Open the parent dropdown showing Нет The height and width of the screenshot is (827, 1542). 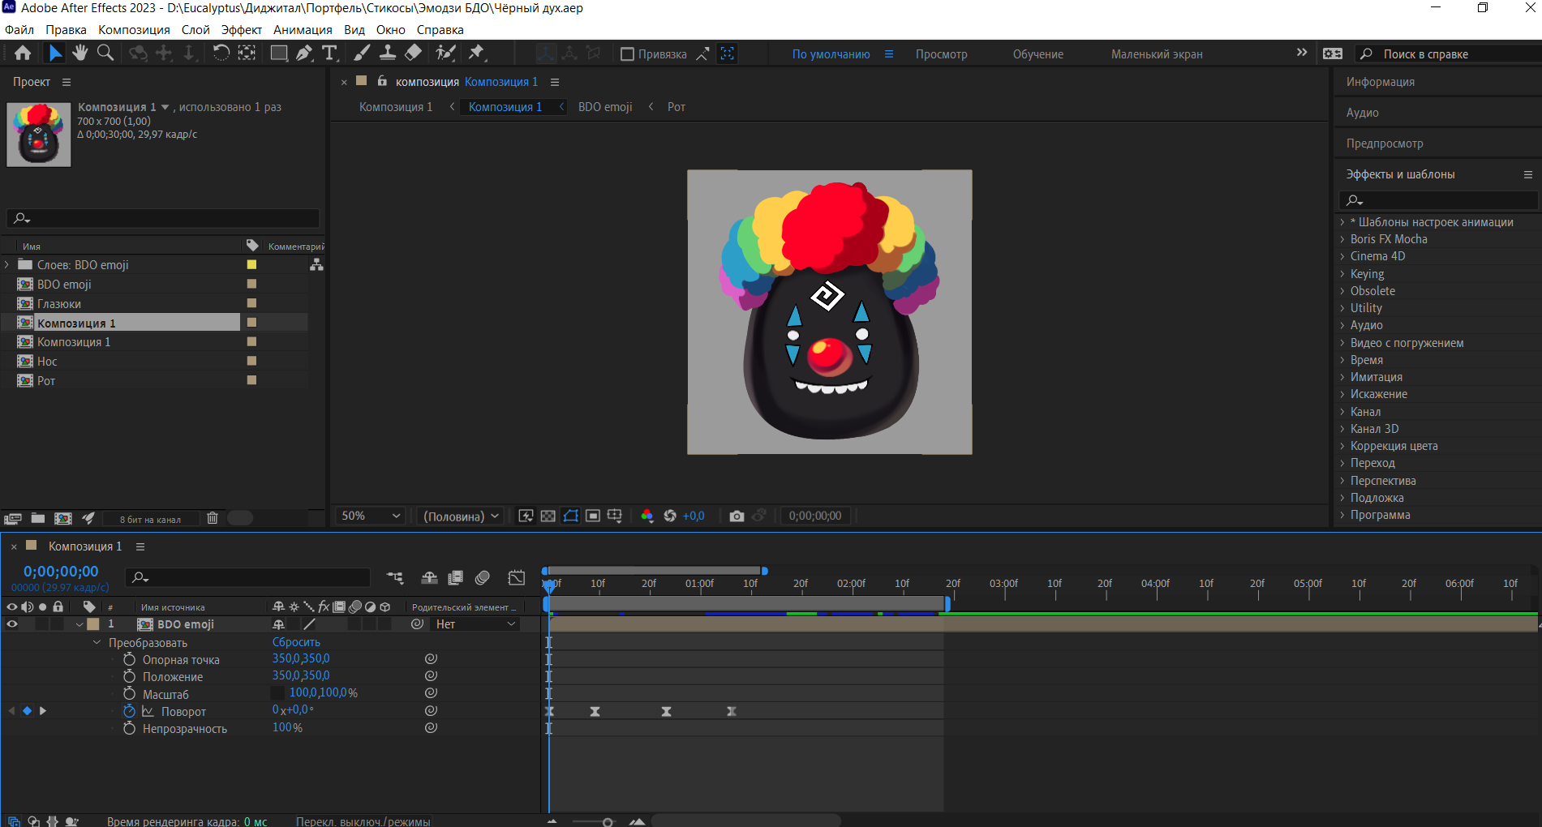pyautogui.click(x=475, y=624)
